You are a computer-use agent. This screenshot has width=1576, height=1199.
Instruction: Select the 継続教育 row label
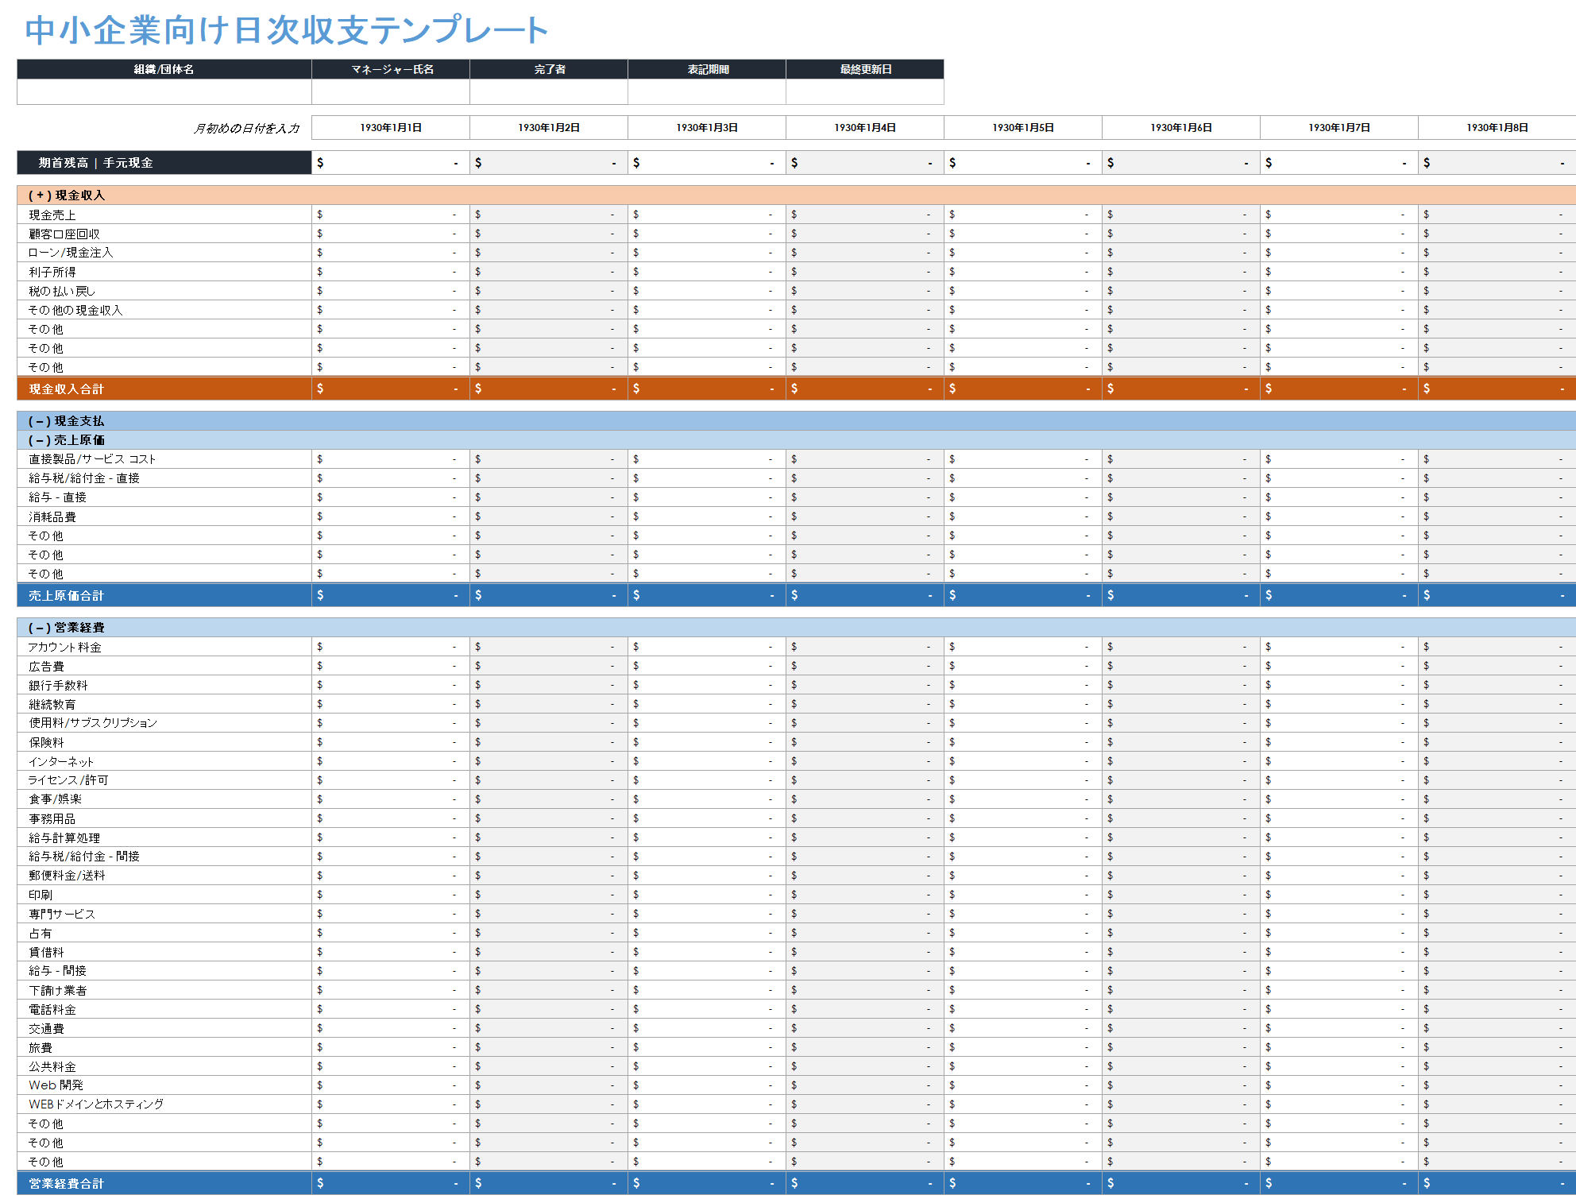tap(164, 704)
